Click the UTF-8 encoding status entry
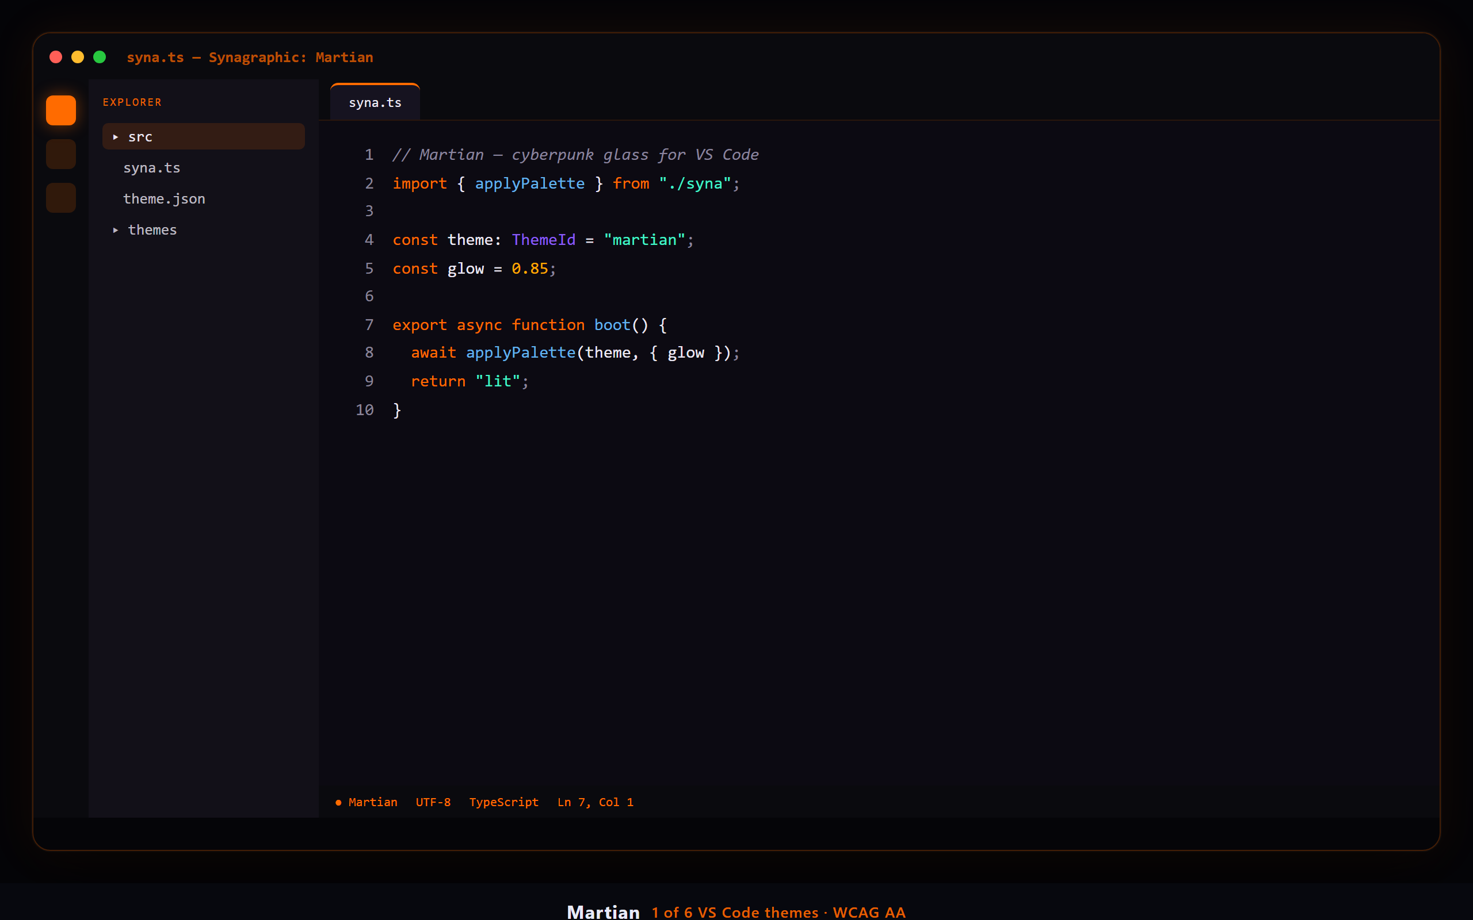Viewport: 1473px width, 920px height. [x=433, y=802]
